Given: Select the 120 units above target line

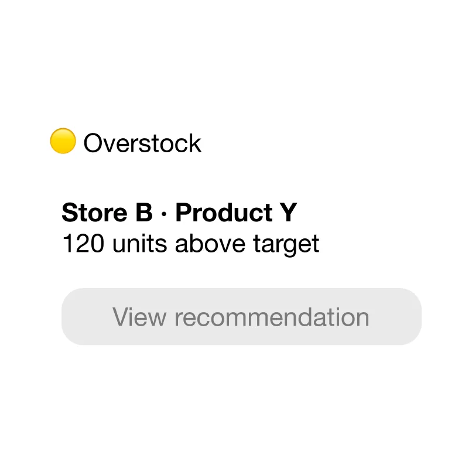Looking at the screenshot, I should click(x=190, y=244).
